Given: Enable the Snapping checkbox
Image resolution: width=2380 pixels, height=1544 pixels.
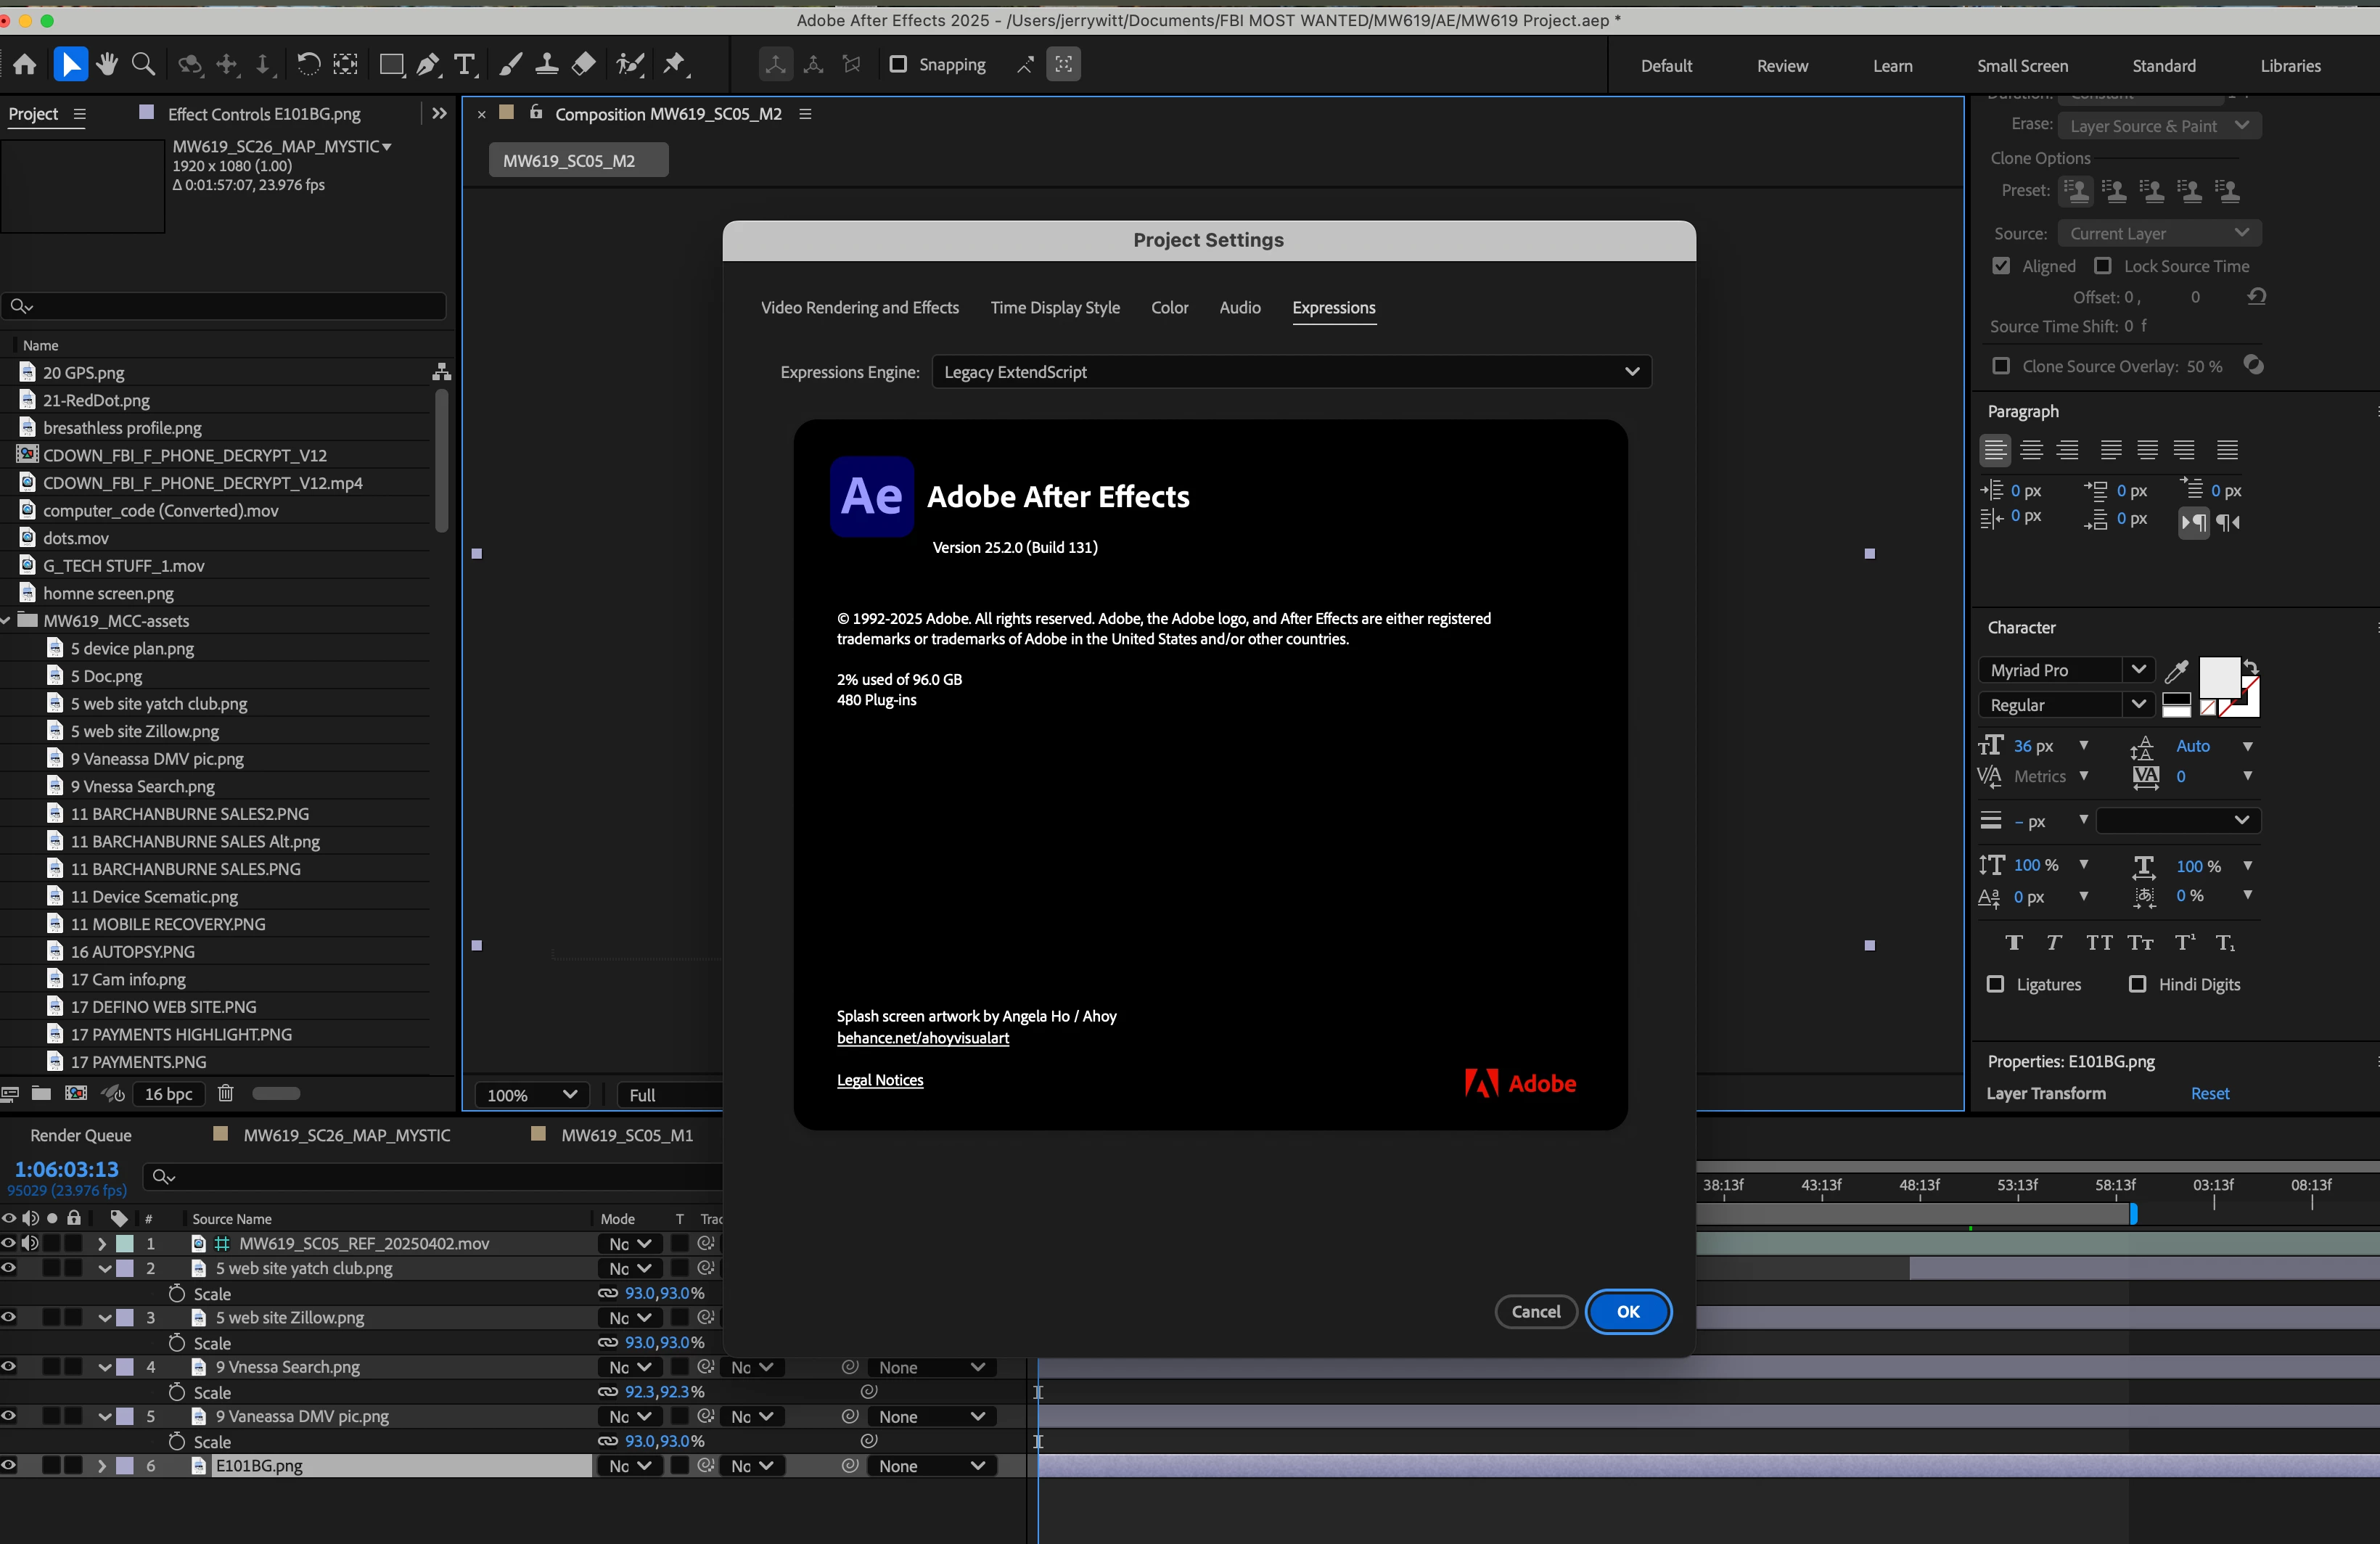Looking at the screenshot, I should pyautogui.click(x=898, y=65).
